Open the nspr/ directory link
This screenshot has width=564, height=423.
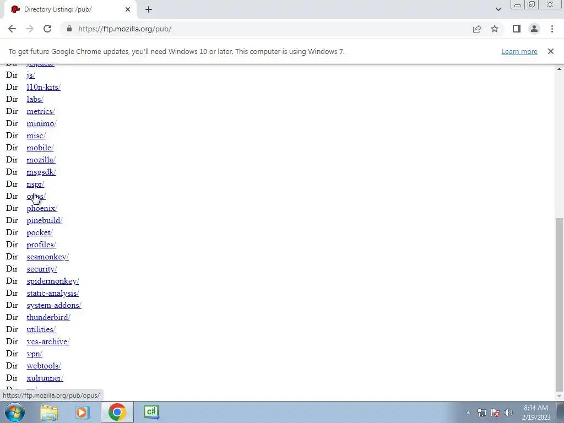point(35,184)
